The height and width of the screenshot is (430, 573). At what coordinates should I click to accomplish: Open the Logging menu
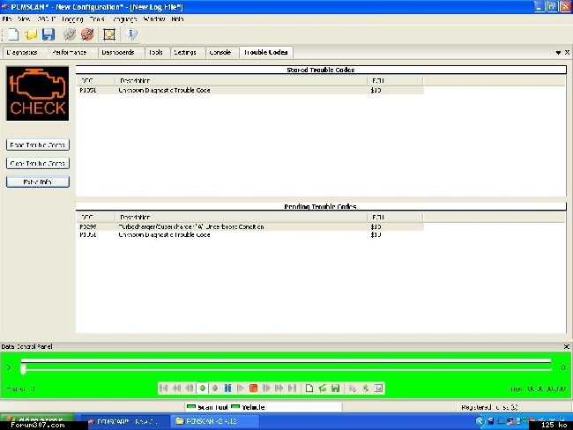pyautogui.click(x=72, y=19)
